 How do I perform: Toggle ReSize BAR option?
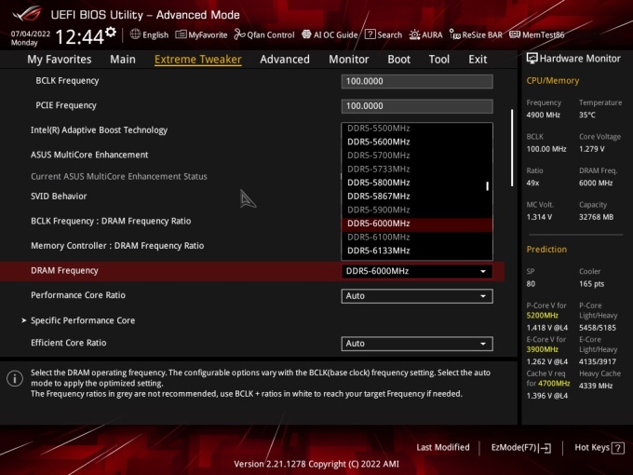tap(476, 34)
